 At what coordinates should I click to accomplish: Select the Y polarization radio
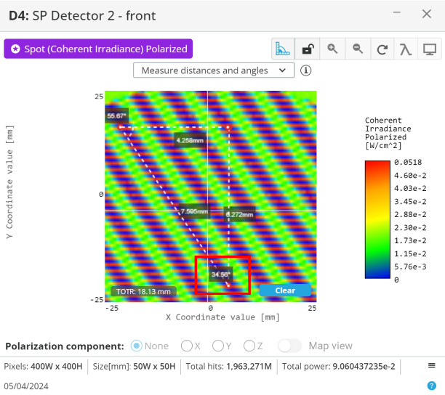[218, 346]
